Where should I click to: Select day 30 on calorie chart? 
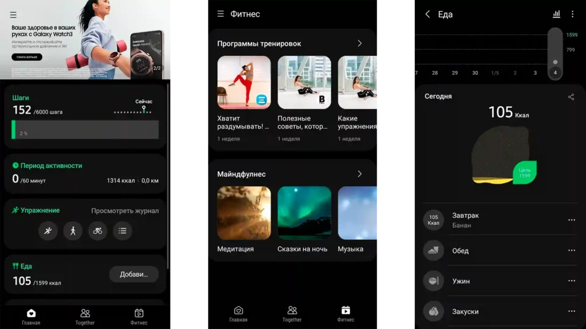[x=475, y=73]
